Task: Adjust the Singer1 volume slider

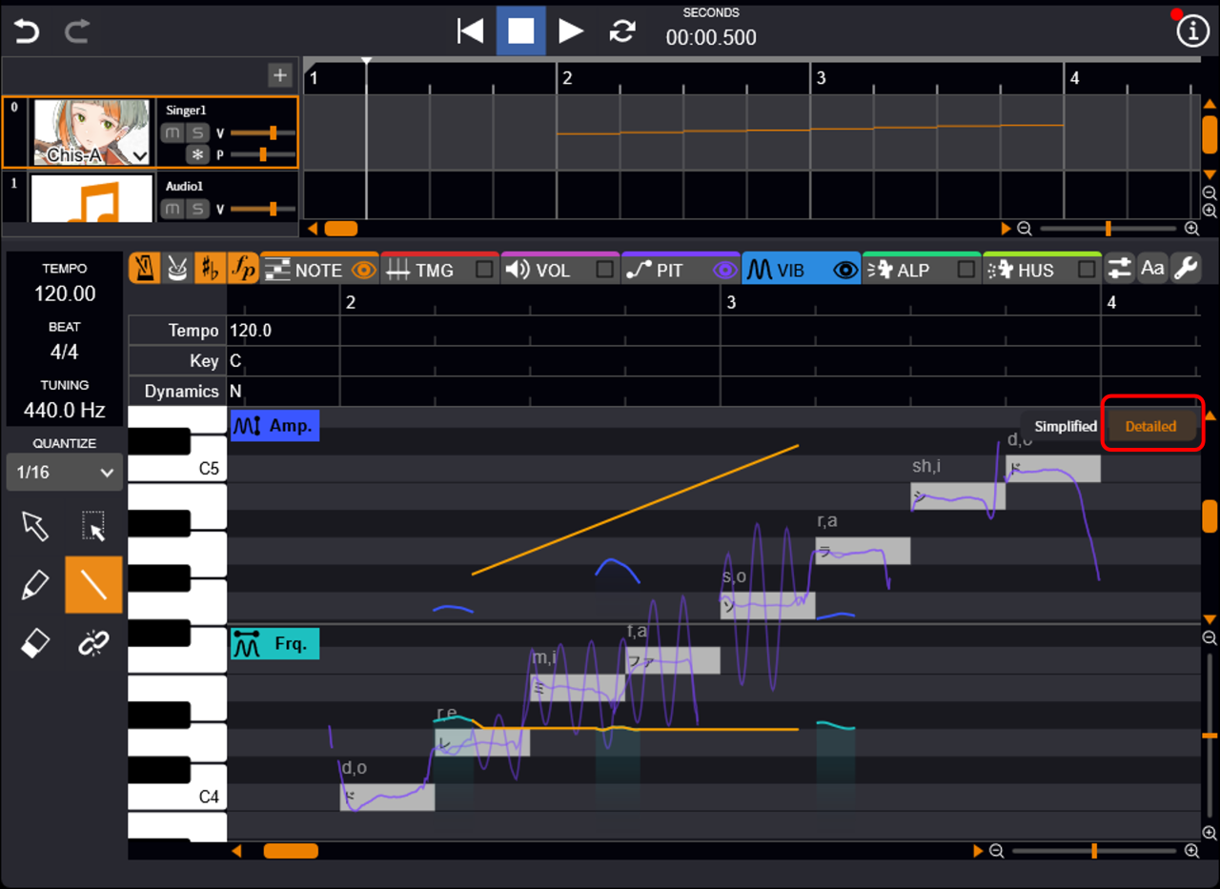Action: click(x=273, y=132)
